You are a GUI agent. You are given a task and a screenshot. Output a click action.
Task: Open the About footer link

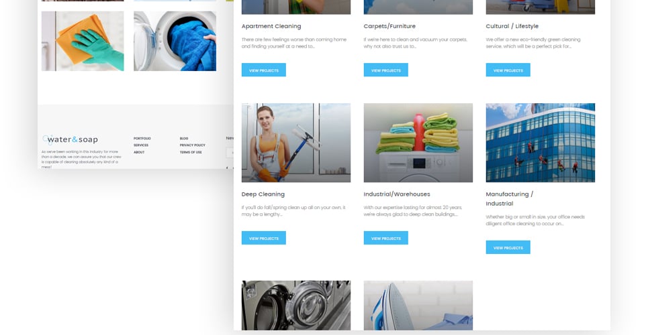pos(139,152)
